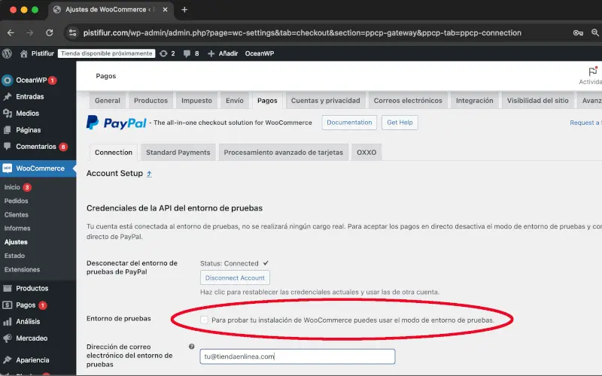Click the zoom magnifier icon in address bar
The image size is (602, 376).
595,33
